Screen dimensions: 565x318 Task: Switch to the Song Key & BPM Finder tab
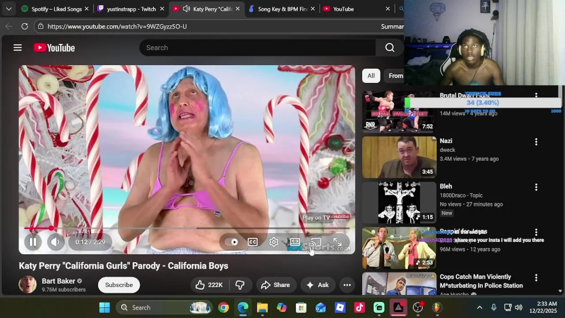pos(282,9)
